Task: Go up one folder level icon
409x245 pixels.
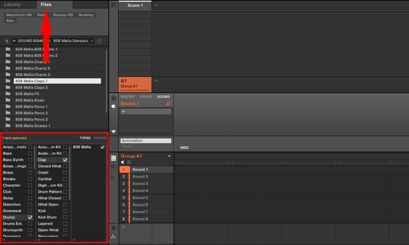Action: point(7,41)
